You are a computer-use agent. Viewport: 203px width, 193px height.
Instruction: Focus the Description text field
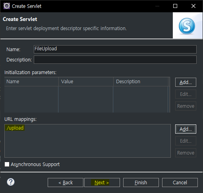tap(115, 60)
